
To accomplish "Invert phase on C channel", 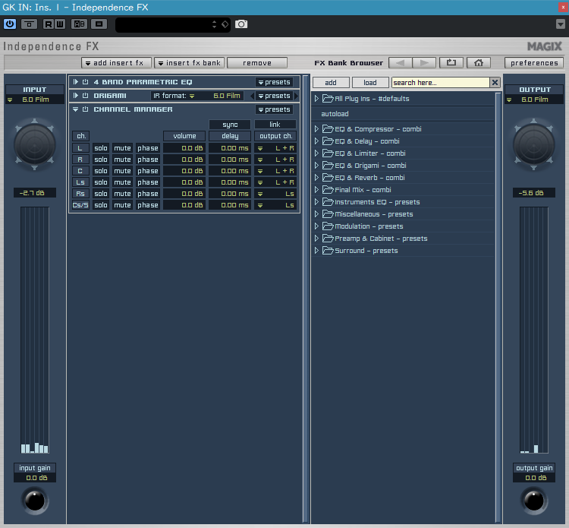I will 148,171.
